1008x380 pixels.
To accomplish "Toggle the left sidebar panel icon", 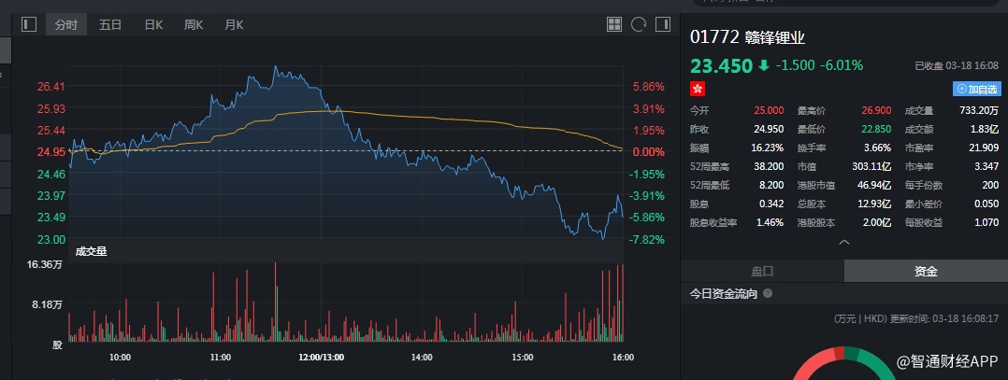I will pos(29,24).
